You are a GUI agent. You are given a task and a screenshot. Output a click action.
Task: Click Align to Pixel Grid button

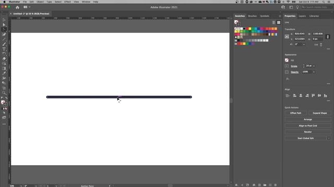click(x=308, y=126)
